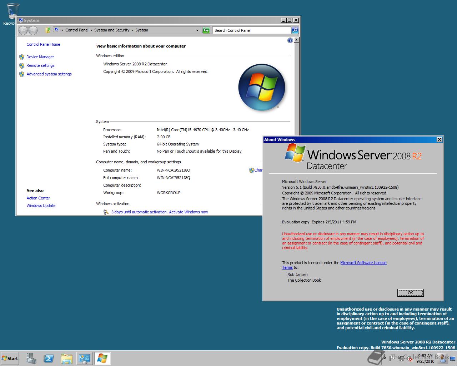Click volume icon with red mark in tray

tap(410, 358)
